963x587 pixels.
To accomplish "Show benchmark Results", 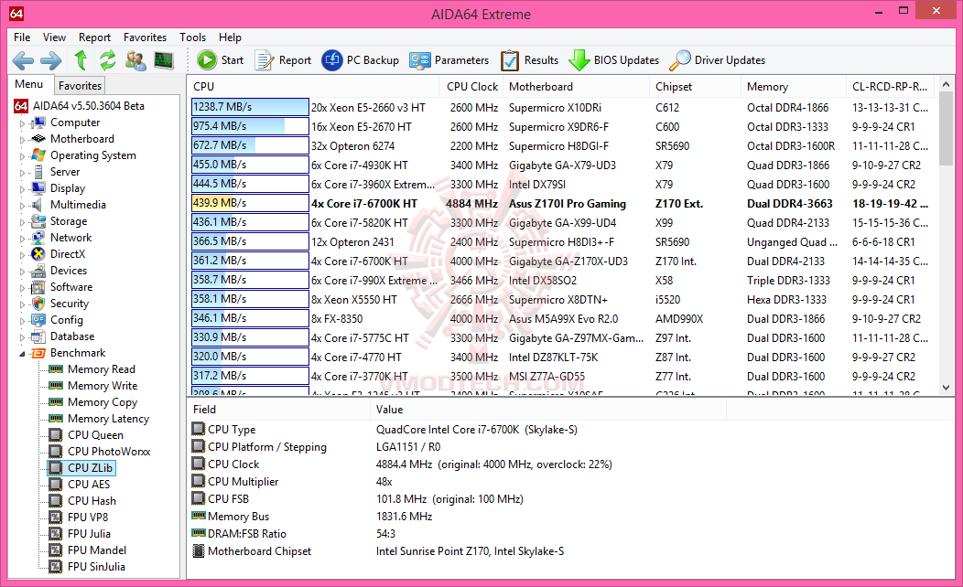I will point(529,60).
